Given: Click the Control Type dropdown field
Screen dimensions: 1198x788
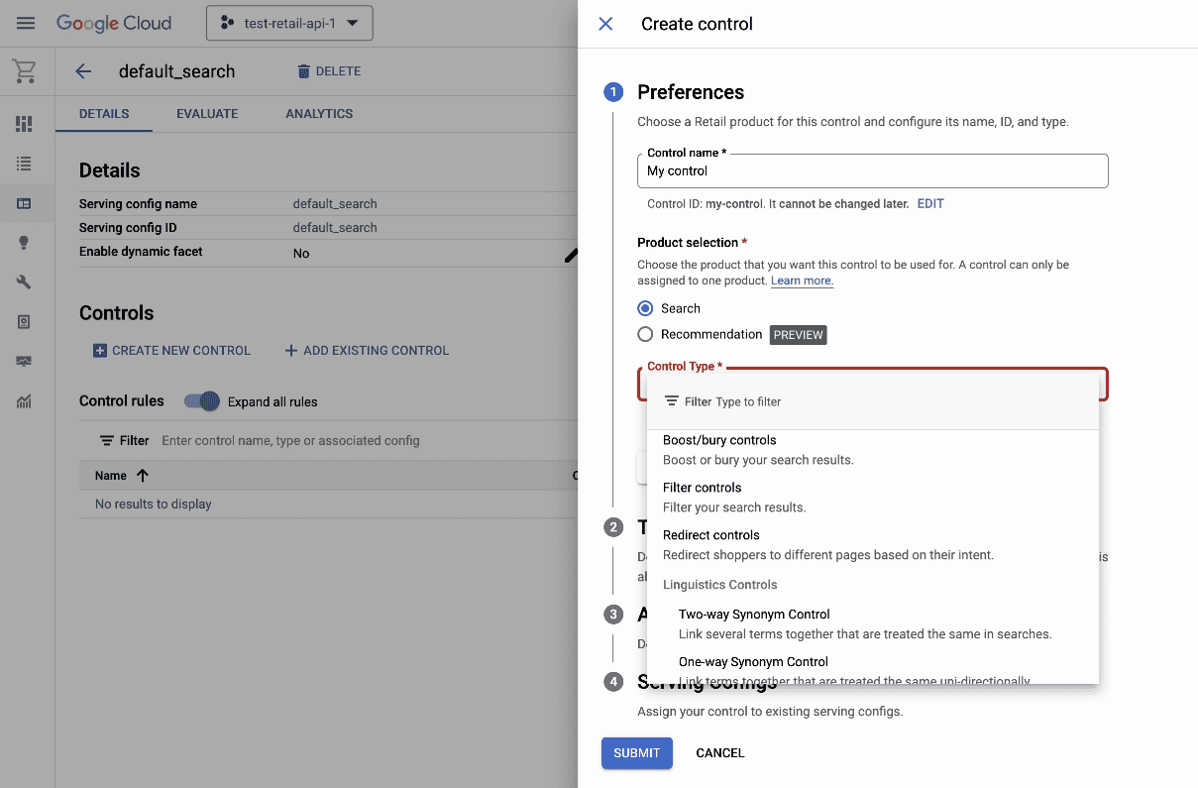Looking at the screenshot, I should (872, 384).
